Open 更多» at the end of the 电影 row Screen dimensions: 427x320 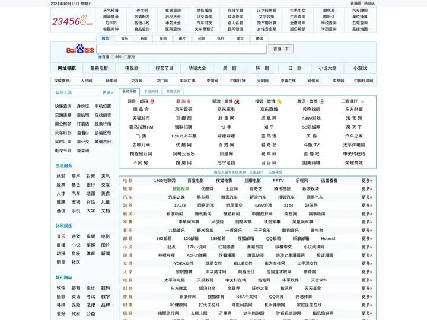(367, 180)
